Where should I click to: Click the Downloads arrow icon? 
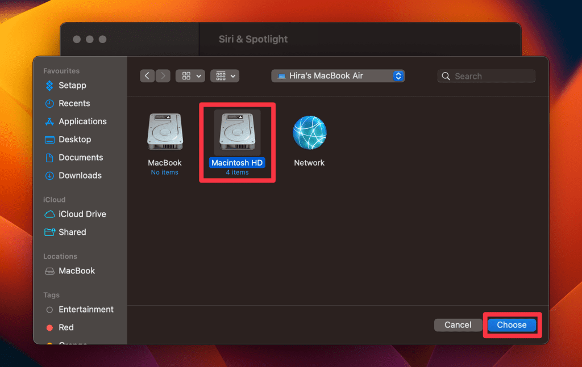pyautogui.click(x=49, y=176)
